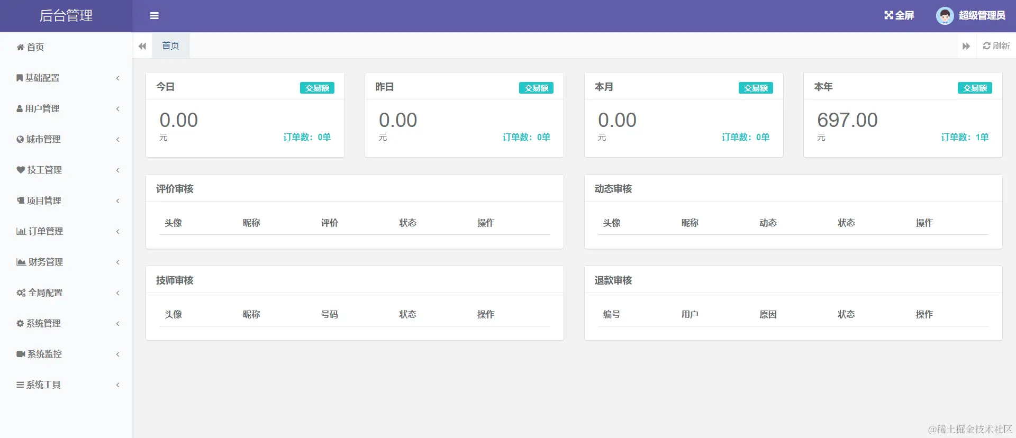1016x438 pixels.
Task: Expand the 系统监控 chevron arrow
Action: pyautogui.click(x=118, y=354)
